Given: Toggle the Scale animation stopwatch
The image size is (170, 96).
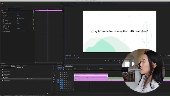Looking at the screenshot, I should [x=4, y=15].
